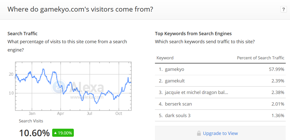Open the question mark help icon
The image size is (290, 140).
[283, 9]
